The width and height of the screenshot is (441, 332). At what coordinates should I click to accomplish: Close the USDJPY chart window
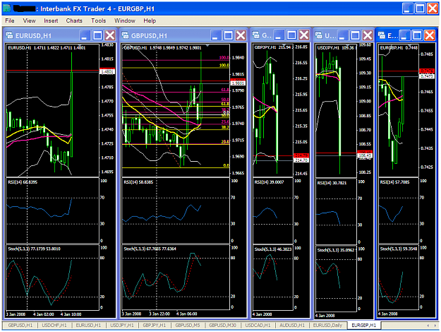(x=368, y=35)
